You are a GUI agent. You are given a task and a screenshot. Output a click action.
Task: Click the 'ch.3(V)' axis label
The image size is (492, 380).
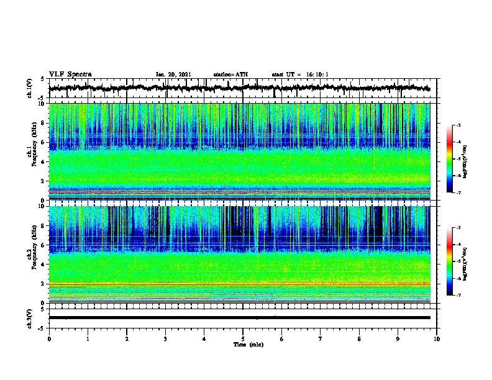coord(30,319)
